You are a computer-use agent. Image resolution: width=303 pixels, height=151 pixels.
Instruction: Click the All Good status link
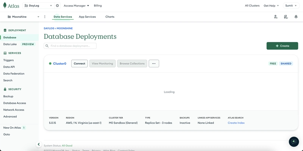click(x=67, y=146)
